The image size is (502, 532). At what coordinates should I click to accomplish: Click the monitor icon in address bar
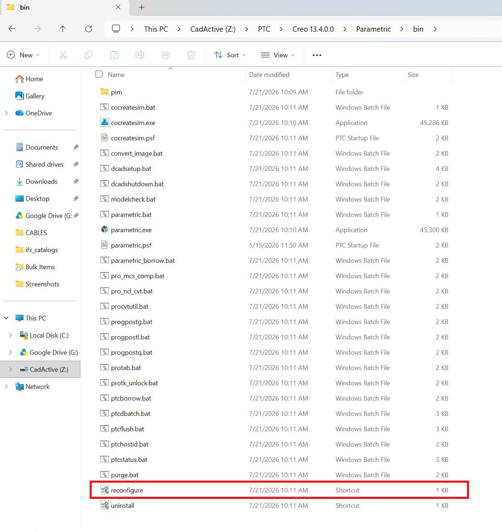(x=116, y=29)
